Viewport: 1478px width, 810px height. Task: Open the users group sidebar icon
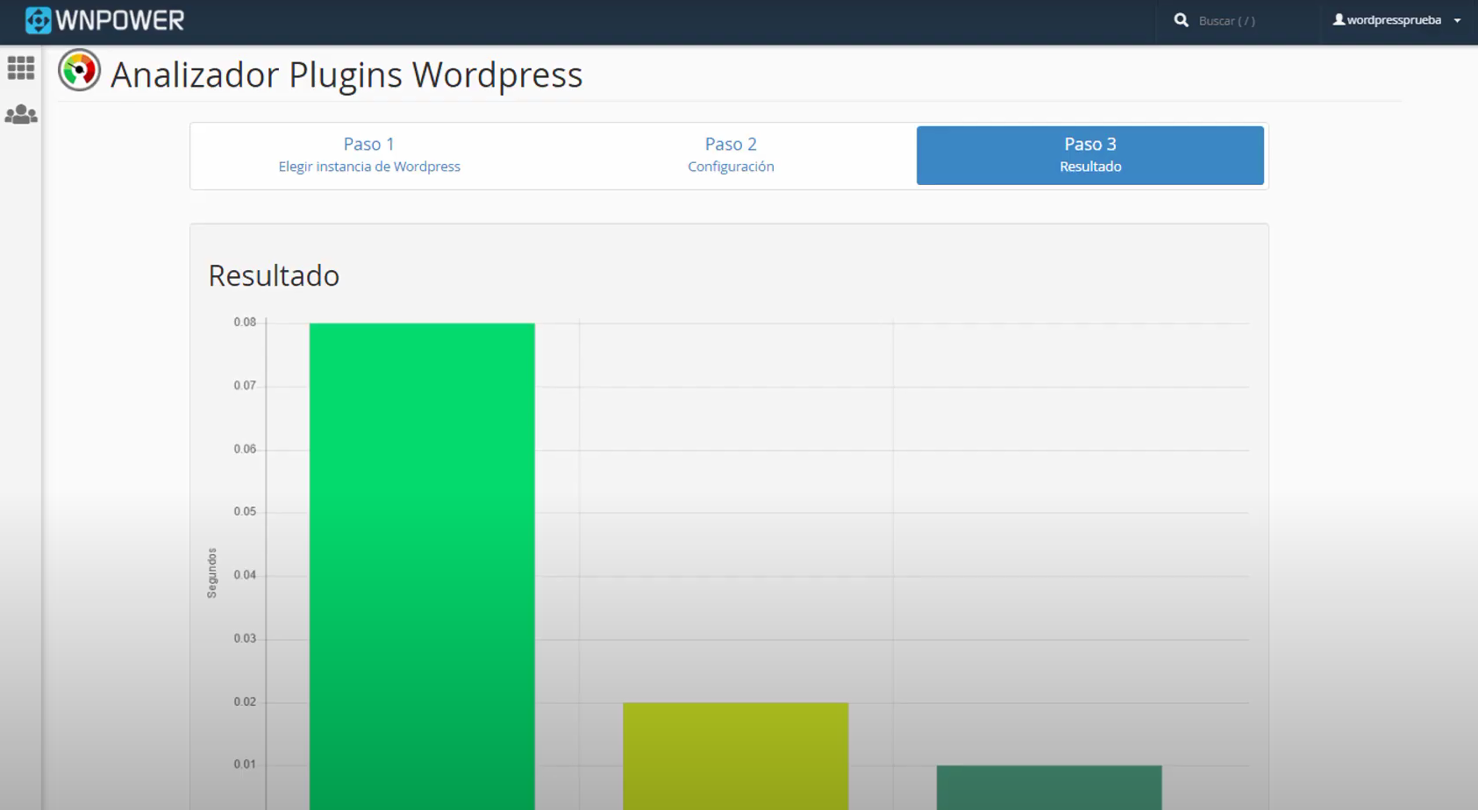pos(21,114)
